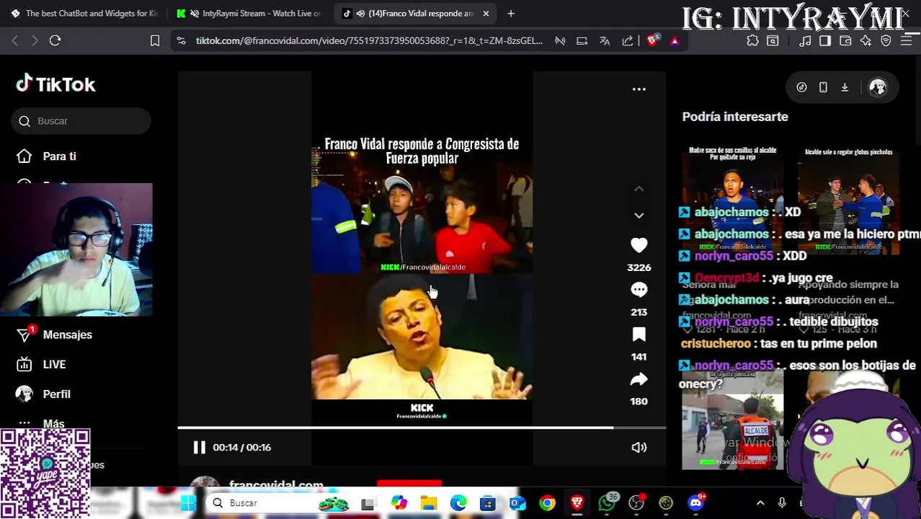Toggle the browser sidebar panel
This screenshot has height=519, width=921.
[x=825, y=41]
